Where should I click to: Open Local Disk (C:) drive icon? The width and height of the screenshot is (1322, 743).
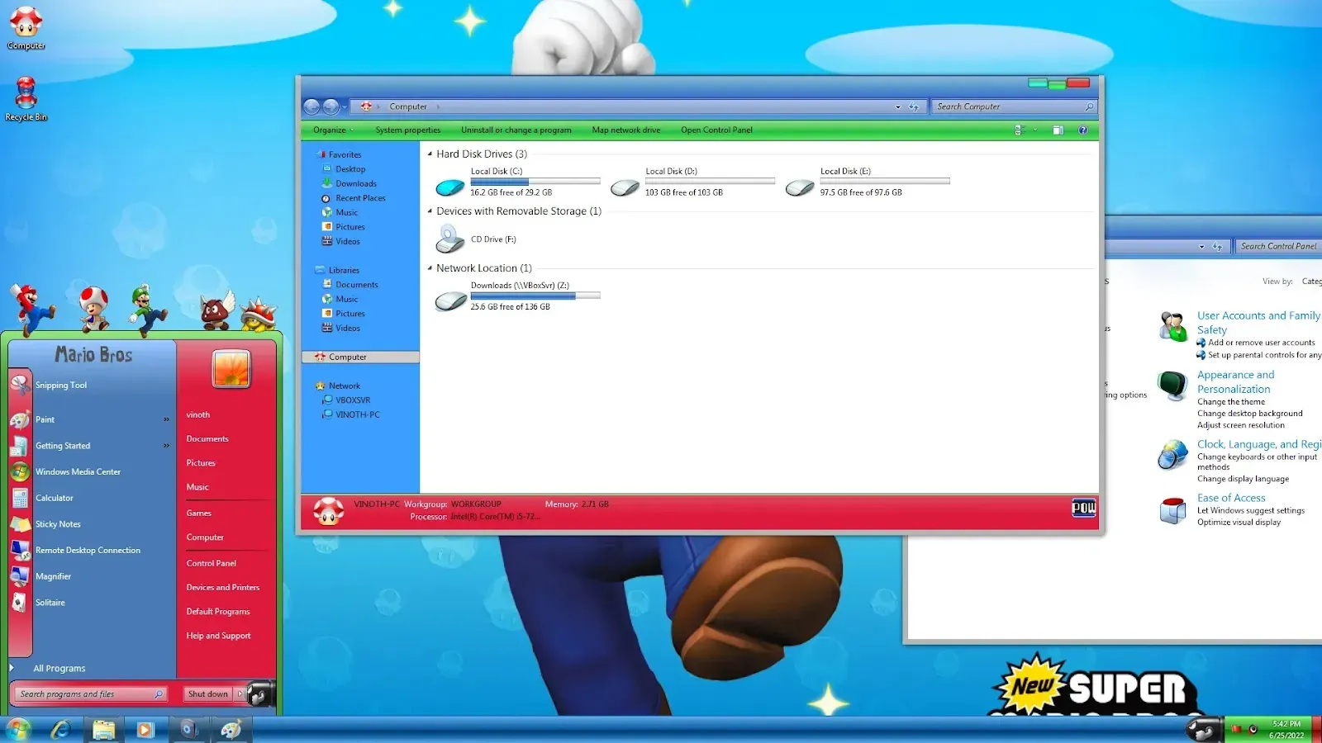[x=450, y=187]
